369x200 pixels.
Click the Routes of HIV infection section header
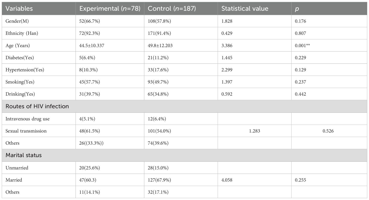pos(37,106)
